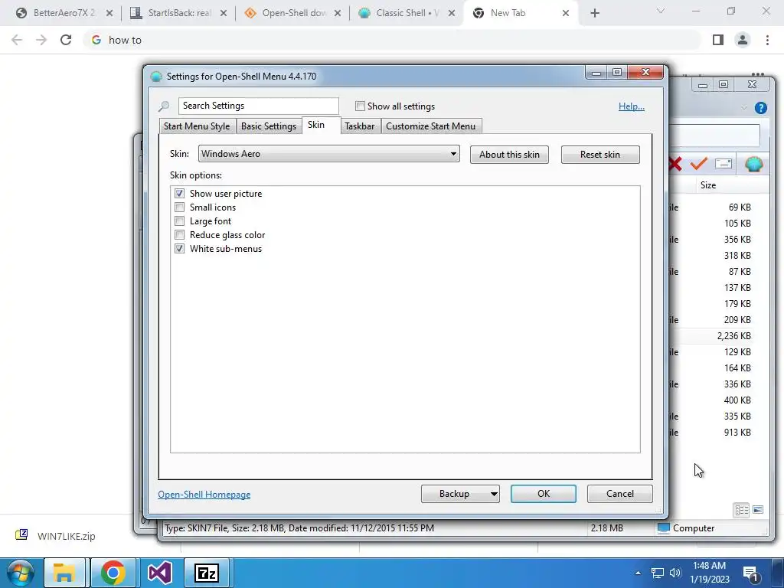Open the Backup dropdown button
Viewport: 784px width, 588px height.
[x=460, y=494]
